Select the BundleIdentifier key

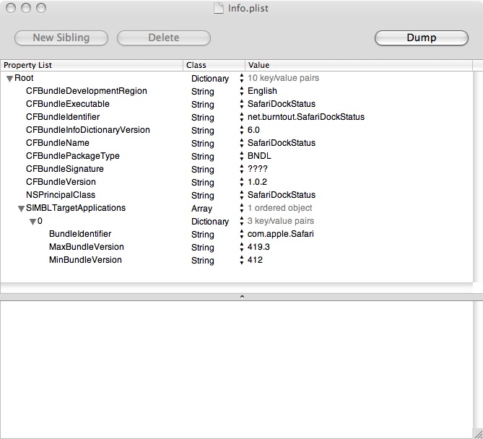tap(80, 234)
